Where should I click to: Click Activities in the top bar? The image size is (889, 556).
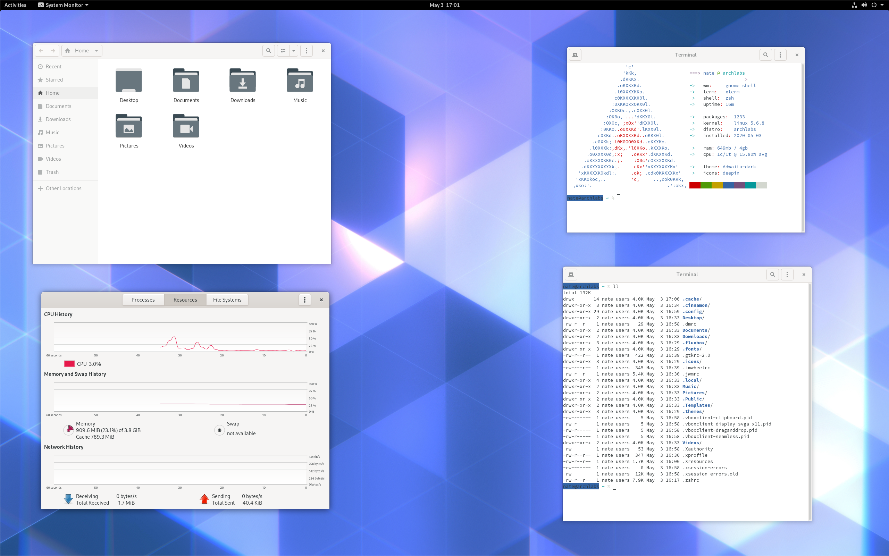15,5
